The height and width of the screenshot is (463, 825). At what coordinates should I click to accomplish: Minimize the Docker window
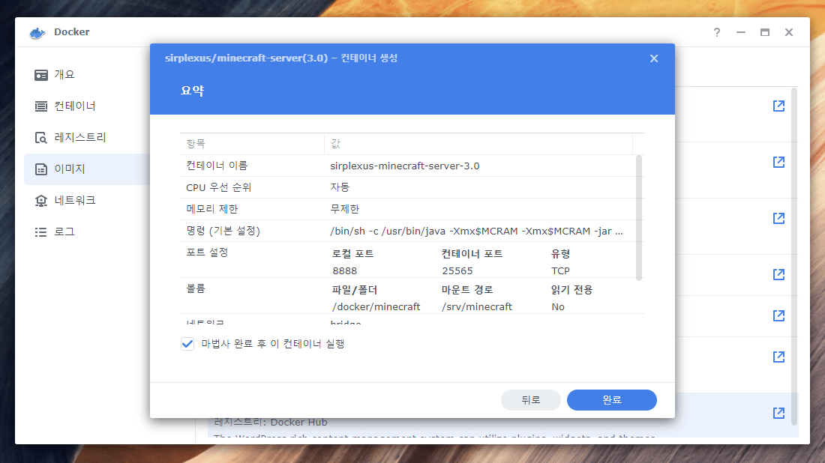[741, 32]
